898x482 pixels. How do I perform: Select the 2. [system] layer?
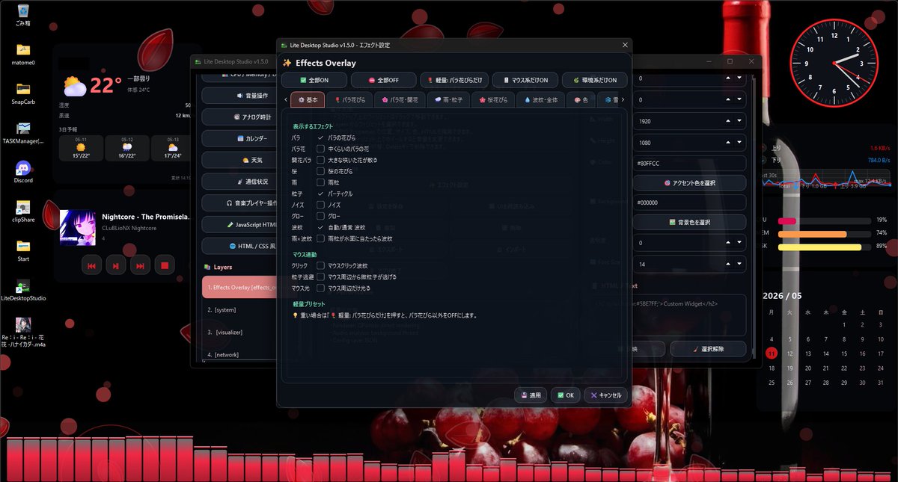tap(239, 309)
